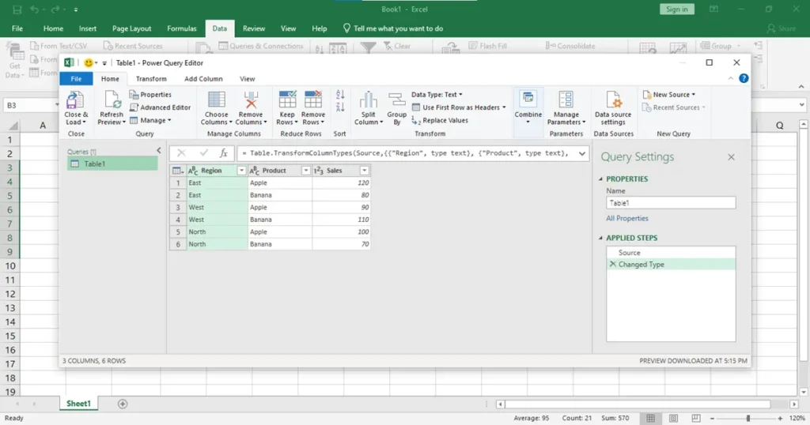Viewport: 810px width, 425px height.
Task: Click Replace Values
Action: (440, 120)
